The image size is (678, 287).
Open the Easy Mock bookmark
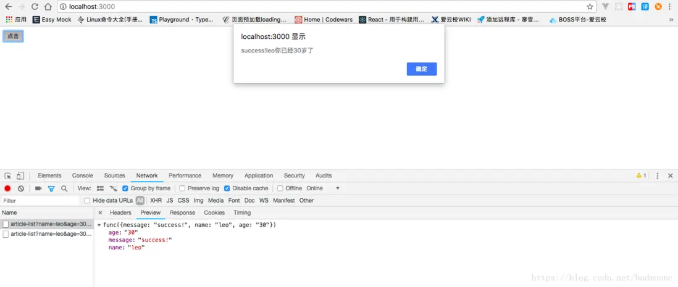(52, 20)
